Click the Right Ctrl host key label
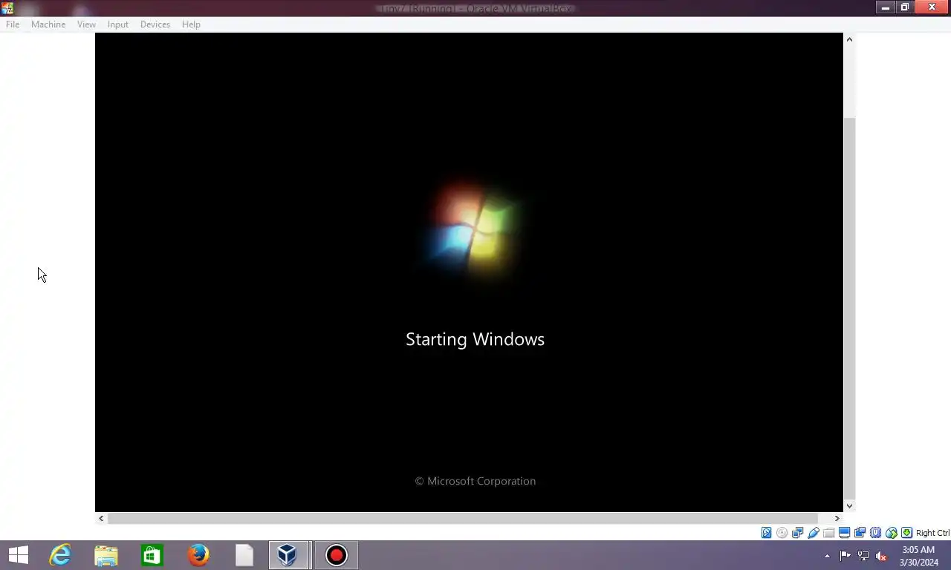Image resolution: width=951 pixels, height=570 pixels. (x=932, y=533)
